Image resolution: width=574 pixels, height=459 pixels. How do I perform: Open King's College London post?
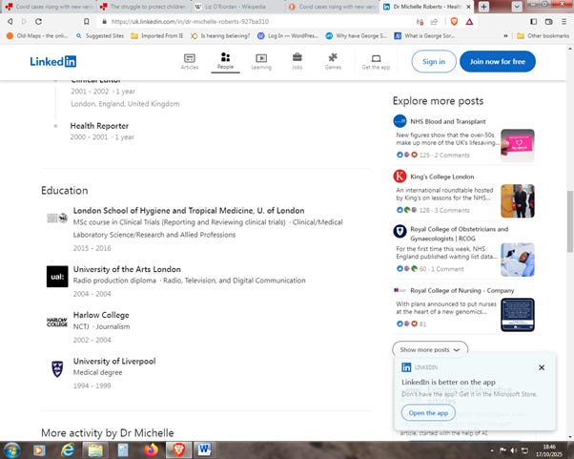441,177
